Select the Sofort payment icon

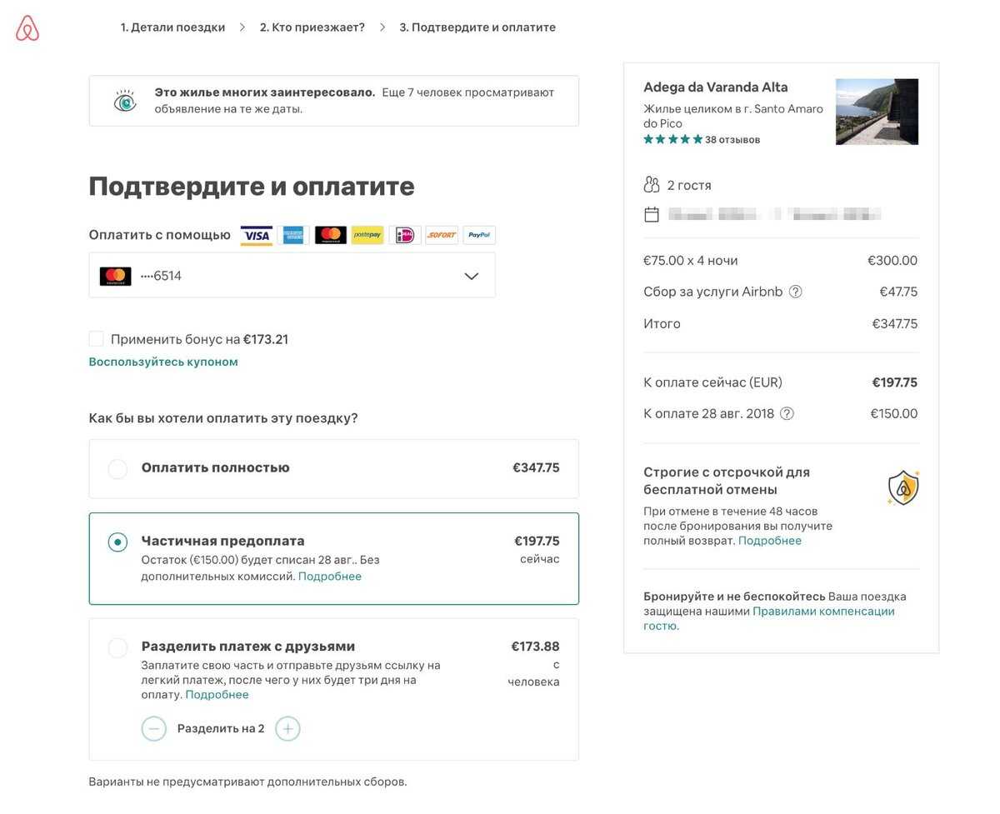tap(441, 235)
